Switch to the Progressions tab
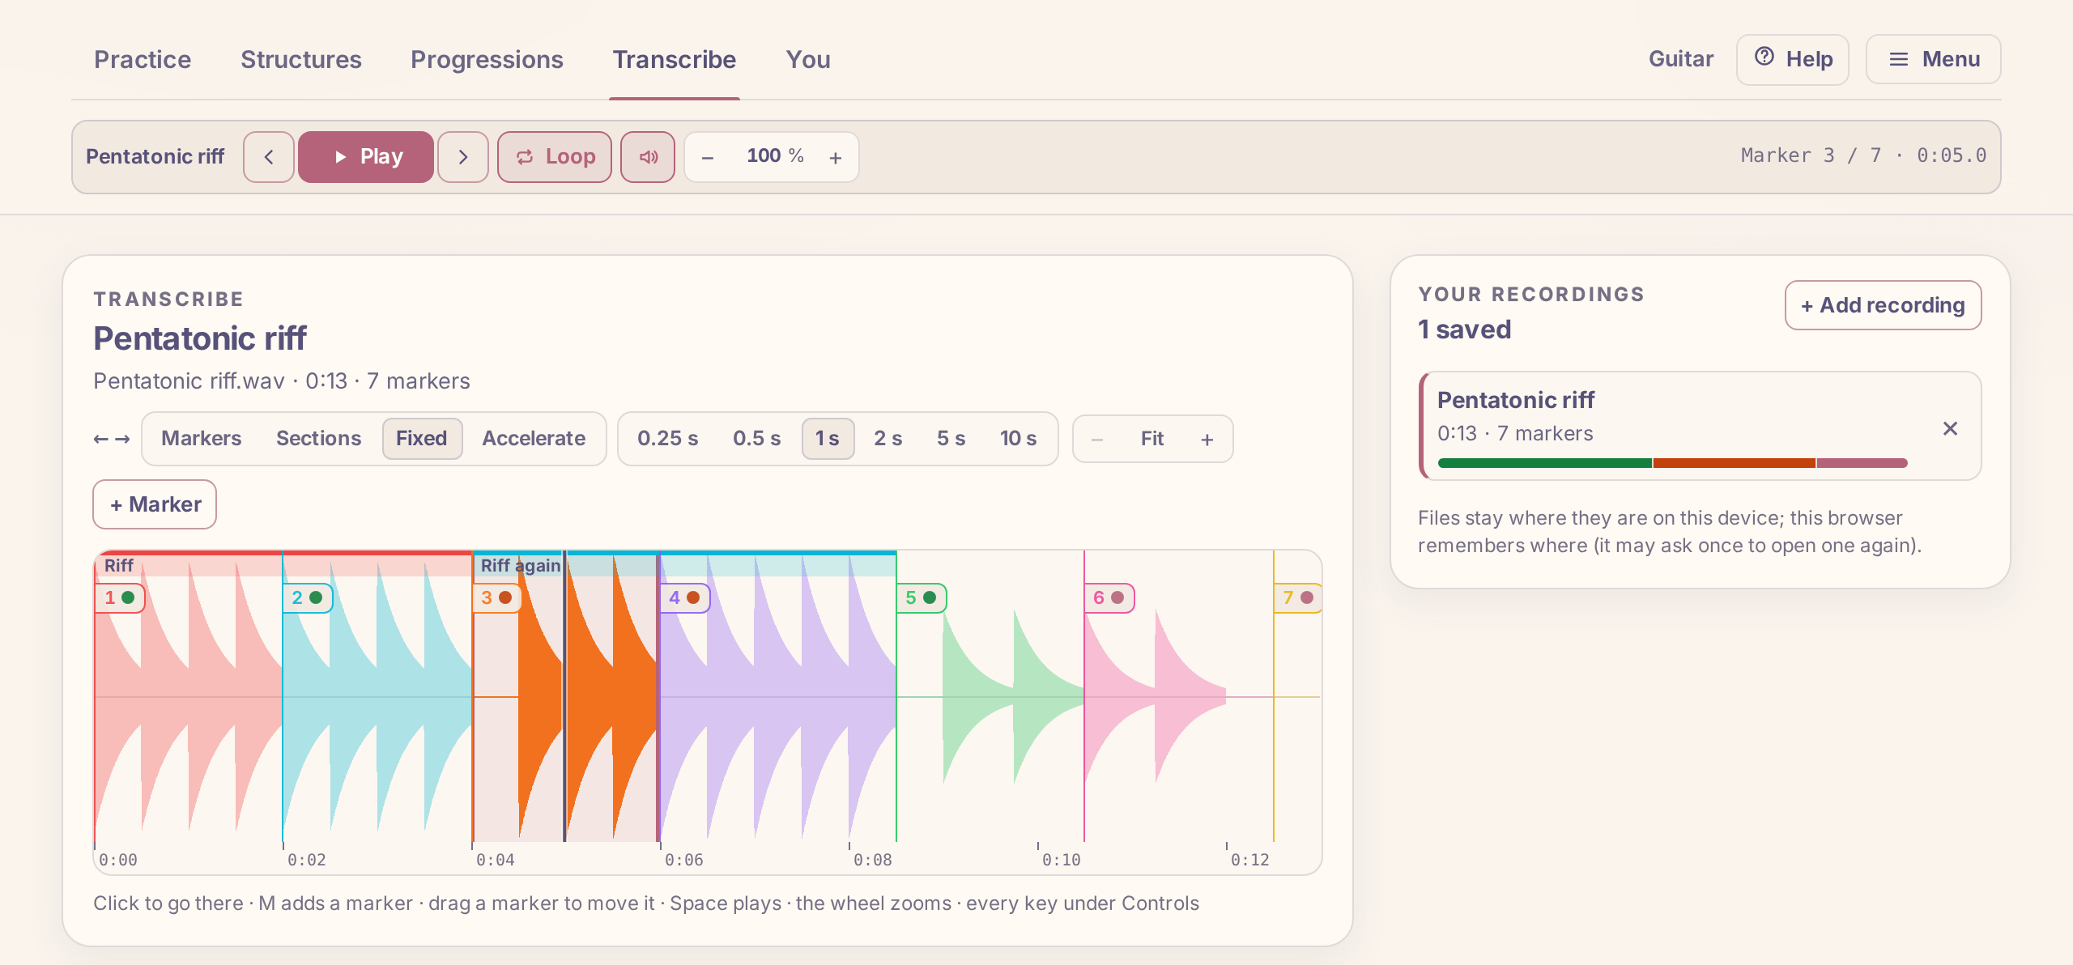Screen dimensions: 2073x965 pyautogui.click(x=487, y=60)
